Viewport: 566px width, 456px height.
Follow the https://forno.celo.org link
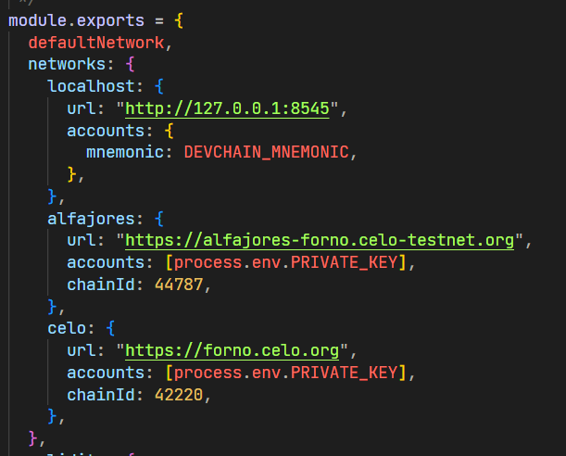232,351
